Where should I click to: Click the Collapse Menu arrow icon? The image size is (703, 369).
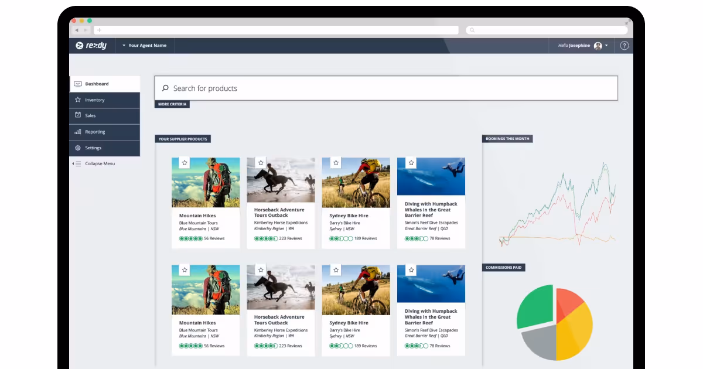tap(77, 163)
